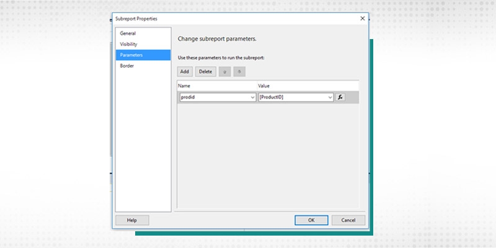Viewport: 496px width, 248px height.
Task: Go to the Border page
Action: click(x=127, y=66)
